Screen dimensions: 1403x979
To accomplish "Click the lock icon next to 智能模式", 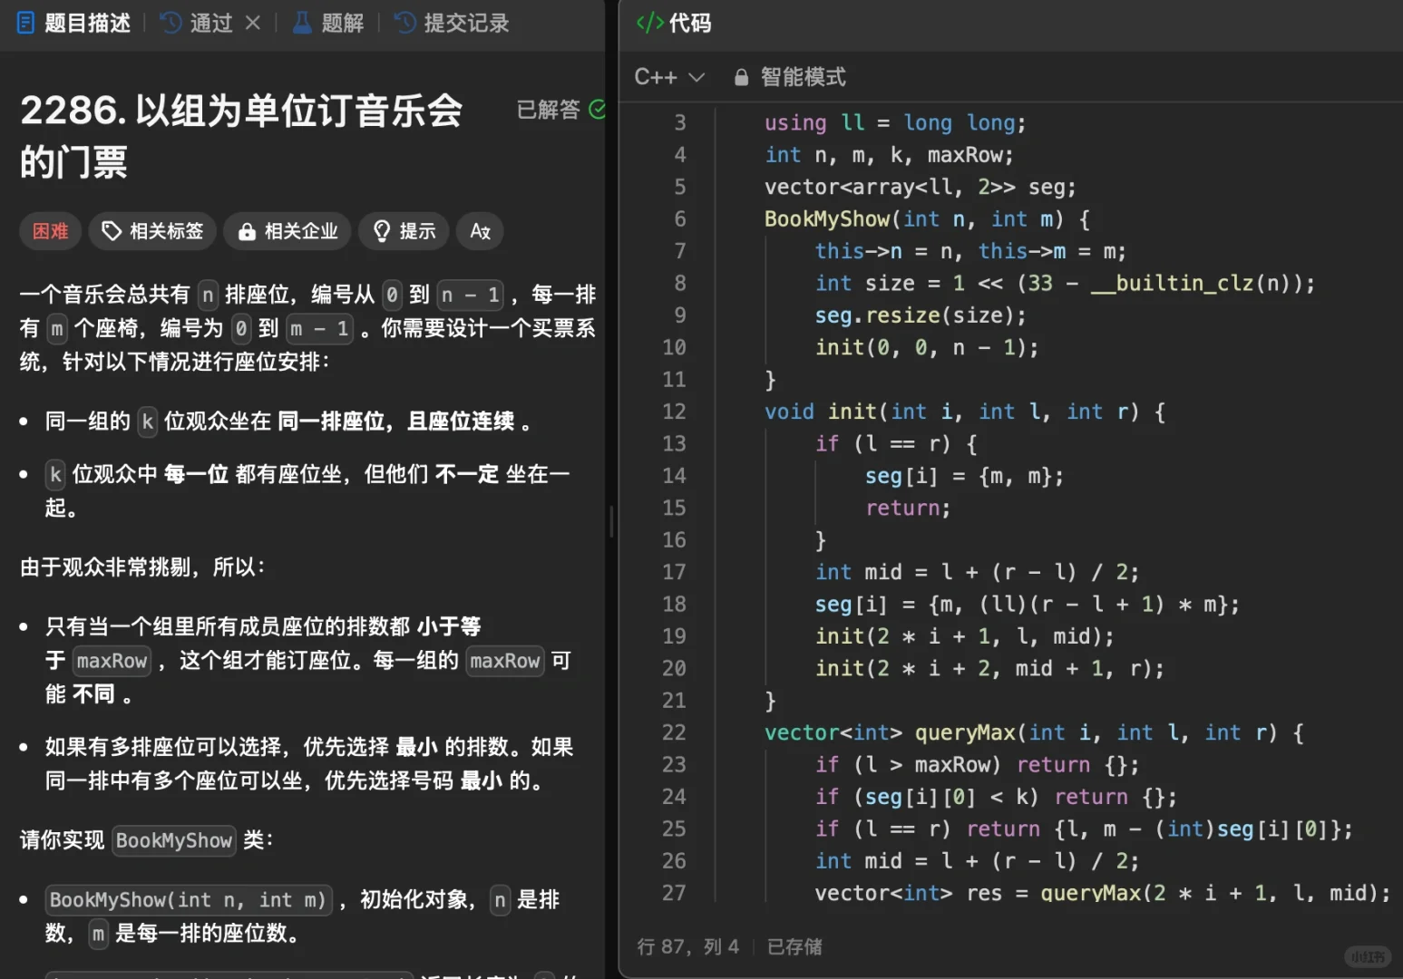I will 741,77.
